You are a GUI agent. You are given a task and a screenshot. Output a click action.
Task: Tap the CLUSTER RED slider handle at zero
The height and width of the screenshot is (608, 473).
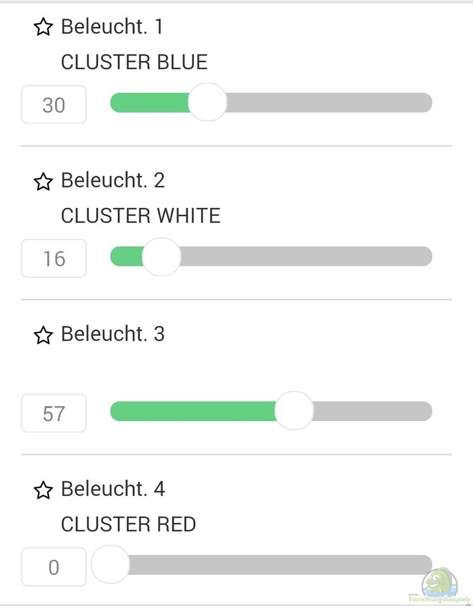pyautogui.click(x=110, y=565)
